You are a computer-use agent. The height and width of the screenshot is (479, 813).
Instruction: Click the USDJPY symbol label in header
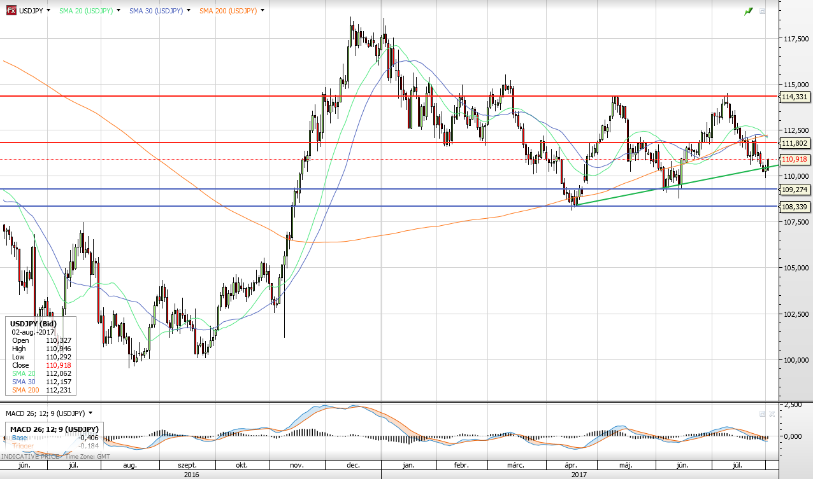tap(31, 11)
